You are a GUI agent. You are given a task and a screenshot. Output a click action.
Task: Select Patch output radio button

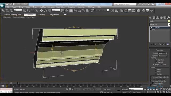pos(156,69)
